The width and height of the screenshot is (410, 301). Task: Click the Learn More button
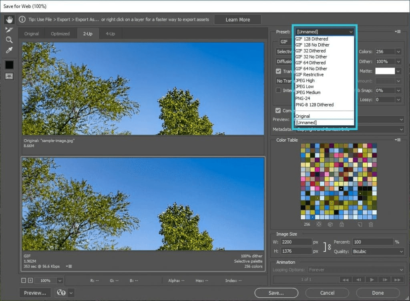point(238,20)
